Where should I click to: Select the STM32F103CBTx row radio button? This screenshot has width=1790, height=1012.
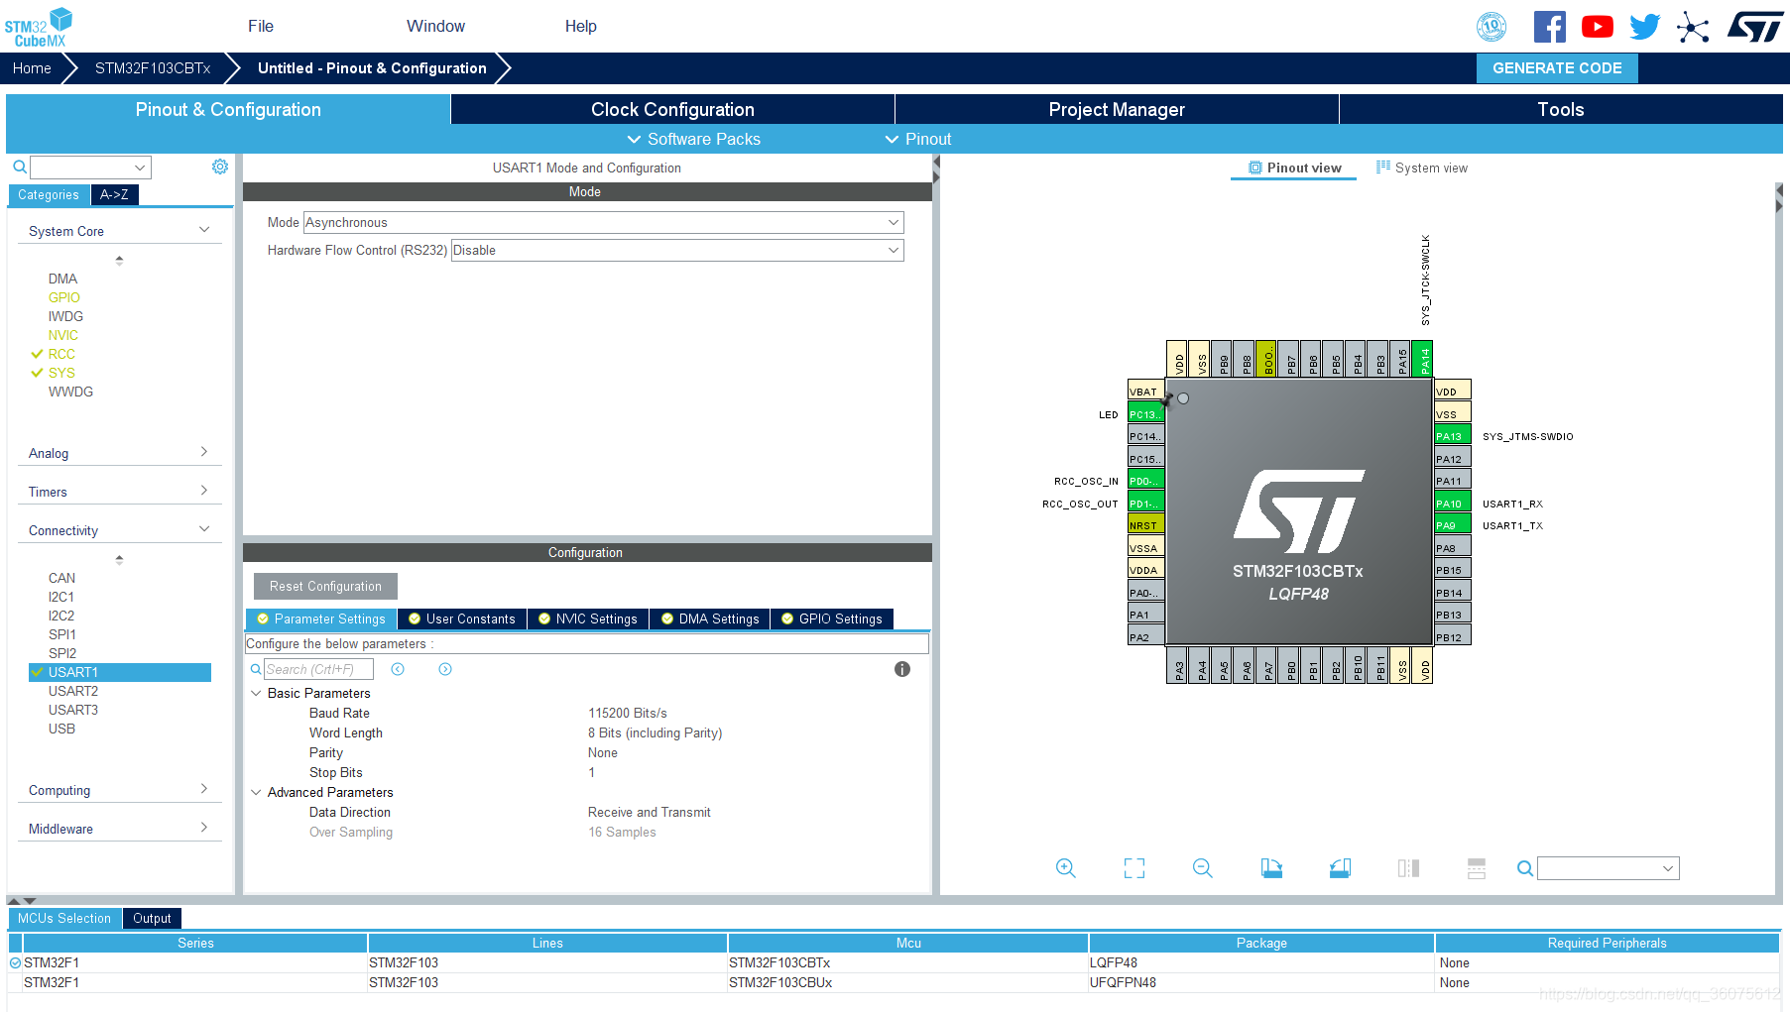(15, 962)
